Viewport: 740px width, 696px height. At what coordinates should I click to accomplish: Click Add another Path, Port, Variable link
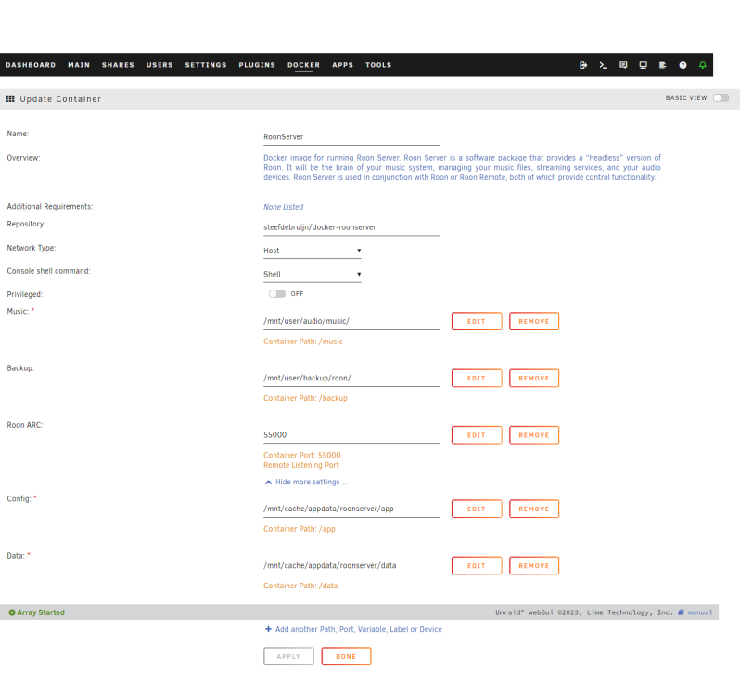[359, 629]
